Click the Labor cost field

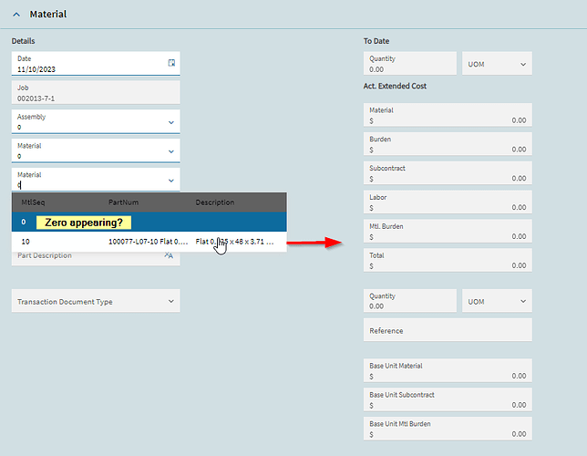[448, 202]
